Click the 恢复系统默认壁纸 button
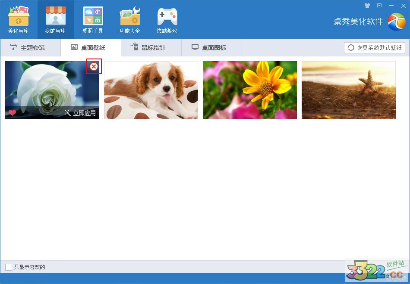 (375, 48)
